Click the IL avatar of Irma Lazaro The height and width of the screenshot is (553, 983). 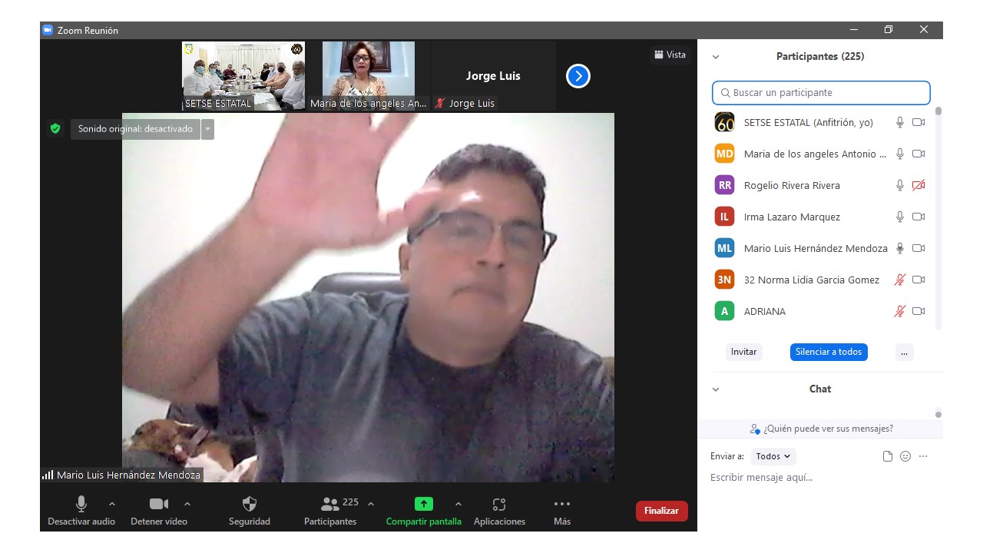[724, 217]
